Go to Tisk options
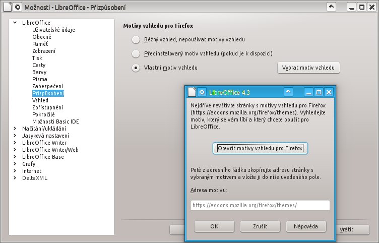Image resolution: width=379 pixels, height=243 pixels. click(37, 58)
